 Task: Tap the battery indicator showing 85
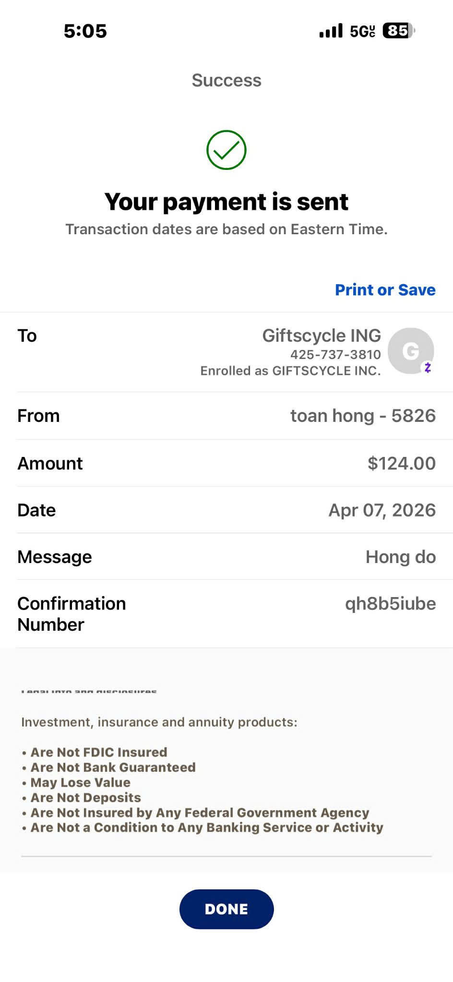(398, 31)
